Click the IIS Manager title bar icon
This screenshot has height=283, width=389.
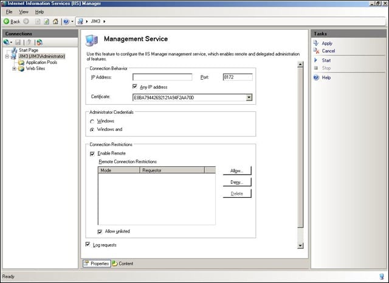[4, 4]
